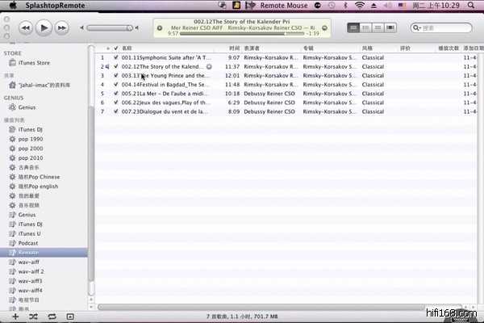Click the add playlist plus icon

click(x=15, y=316)
